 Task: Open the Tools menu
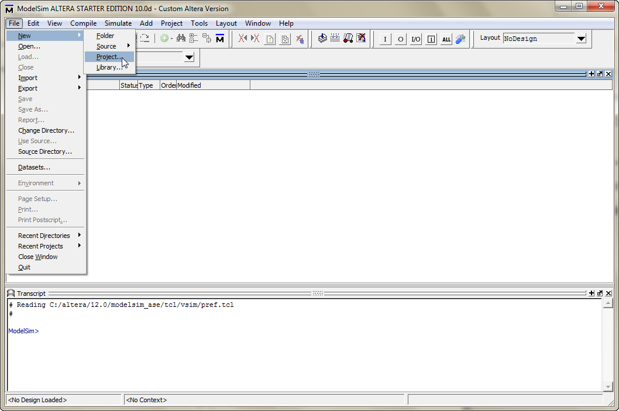(199, 23)
